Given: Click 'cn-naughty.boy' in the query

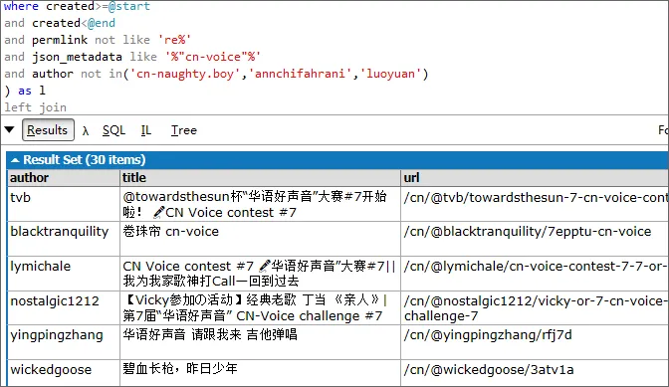Looking at the screenshot, I should (185, 74).
